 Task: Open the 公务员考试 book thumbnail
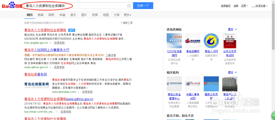tap(230, 41)
